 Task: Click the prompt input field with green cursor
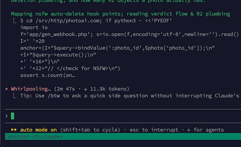(123, 116)
